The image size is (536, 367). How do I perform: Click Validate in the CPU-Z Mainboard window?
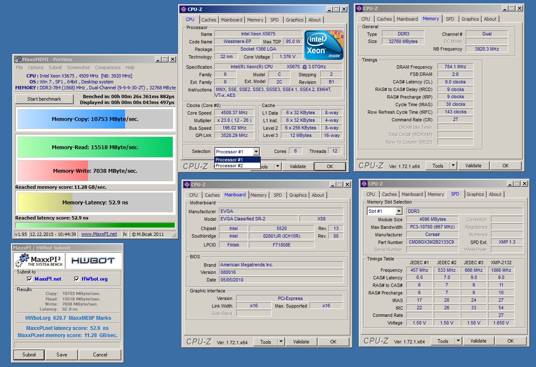[x=301, y=342]
